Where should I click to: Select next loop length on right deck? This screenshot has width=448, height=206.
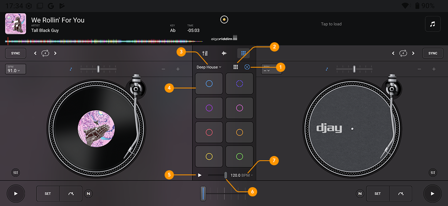pos(413,53)
